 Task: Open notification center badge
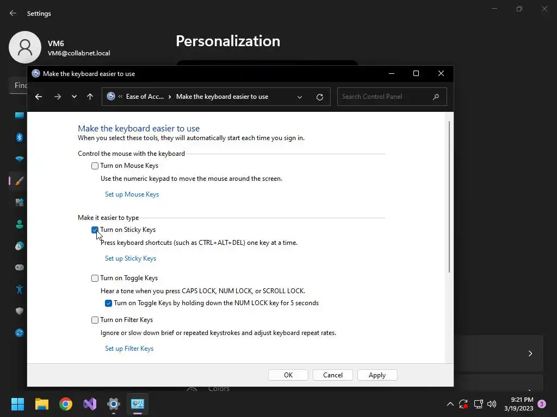[542, 404]
